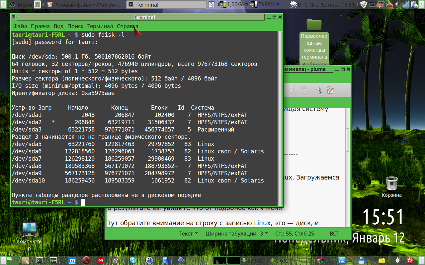Open Skype from the bottom panel

(x=133, y=260)
